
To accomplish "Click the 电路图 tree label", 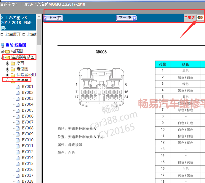I will tap(17, 51).
